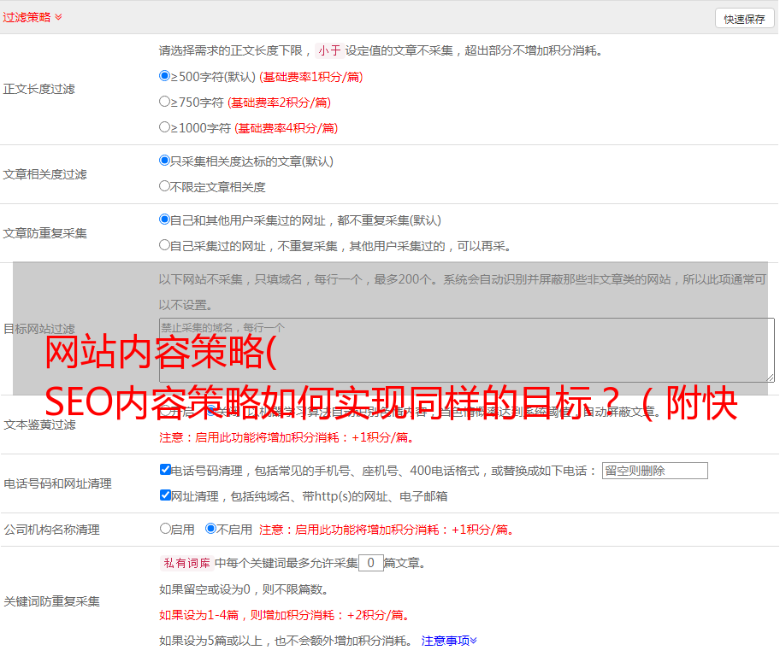The image size is (780, 656).
Task: Select 自己和其他用户采集过的网址 no-repeat option
Action: tap(164, 220)
